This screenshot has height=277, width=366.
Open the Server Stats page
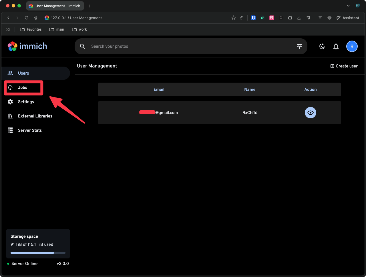point(30,130)
